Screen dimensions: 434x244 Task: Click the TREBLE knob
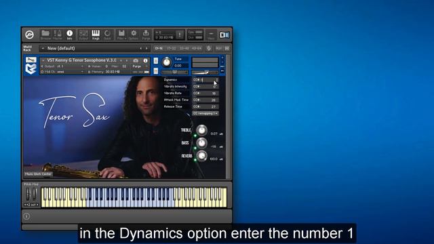tap(201, 130)
